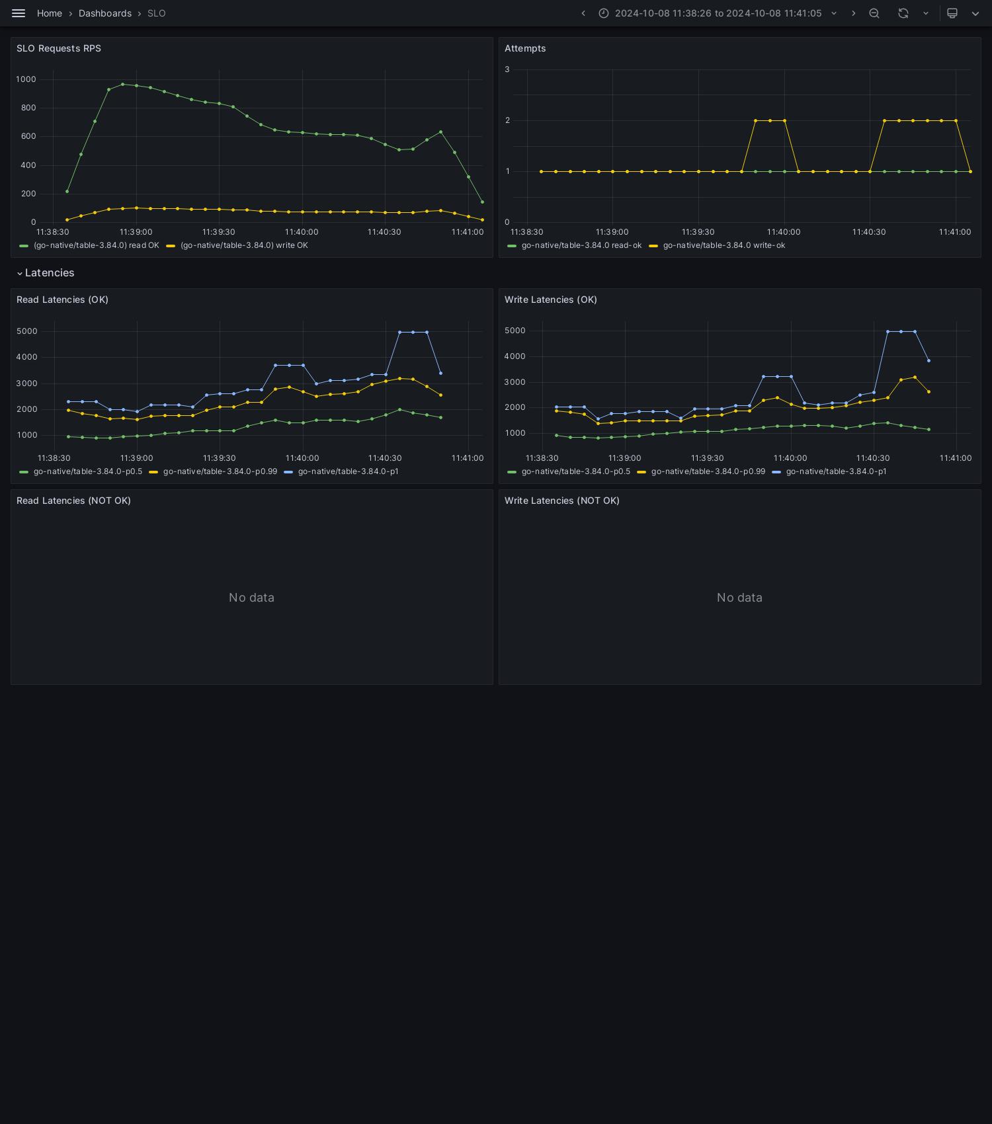
Task: Open Write Latencies (OK) panel title
Action: (x=551, y=300)
